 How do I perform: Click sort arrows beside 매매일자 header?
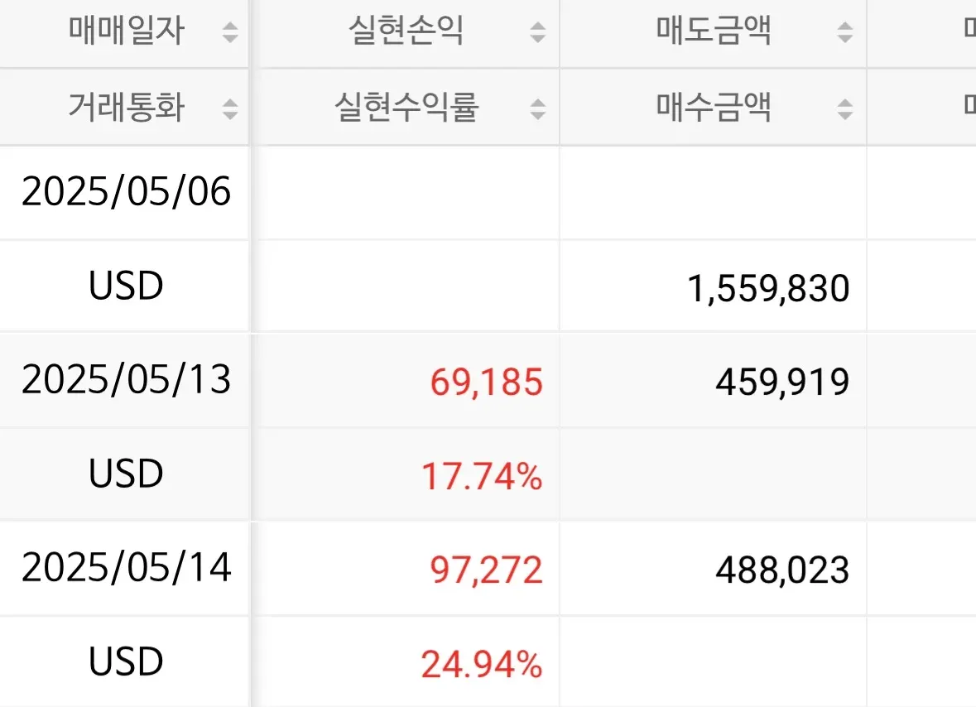230,33
